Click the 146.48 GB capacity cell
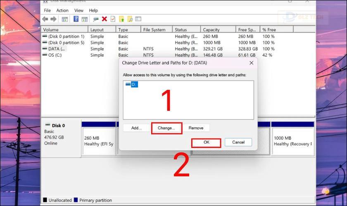The image size is (347, 206). point(213,55)
